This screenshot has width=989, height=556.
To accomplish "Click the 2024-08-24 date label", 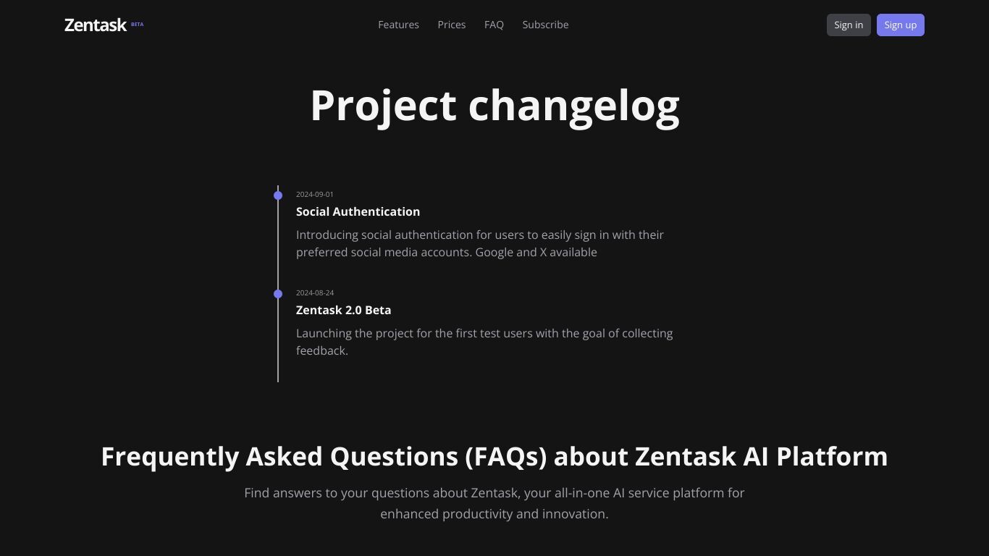I will coord(315,292).
